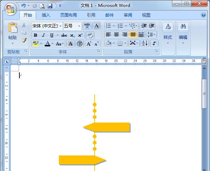Open the 剪贴板 clipboard pane launcher

tap(26, 51)
